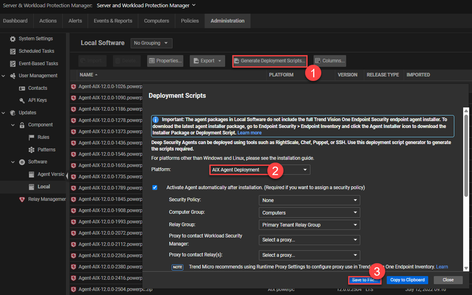Click the Software disc icon
Screen dimensions: 472x295
point(22,162)
